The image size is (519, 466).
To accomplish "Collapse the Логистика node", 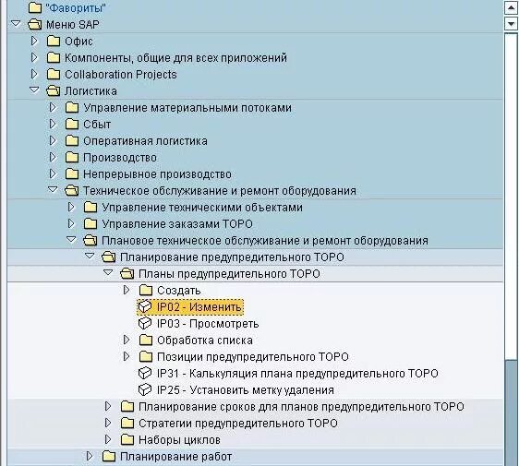I will tap(34, 90).
